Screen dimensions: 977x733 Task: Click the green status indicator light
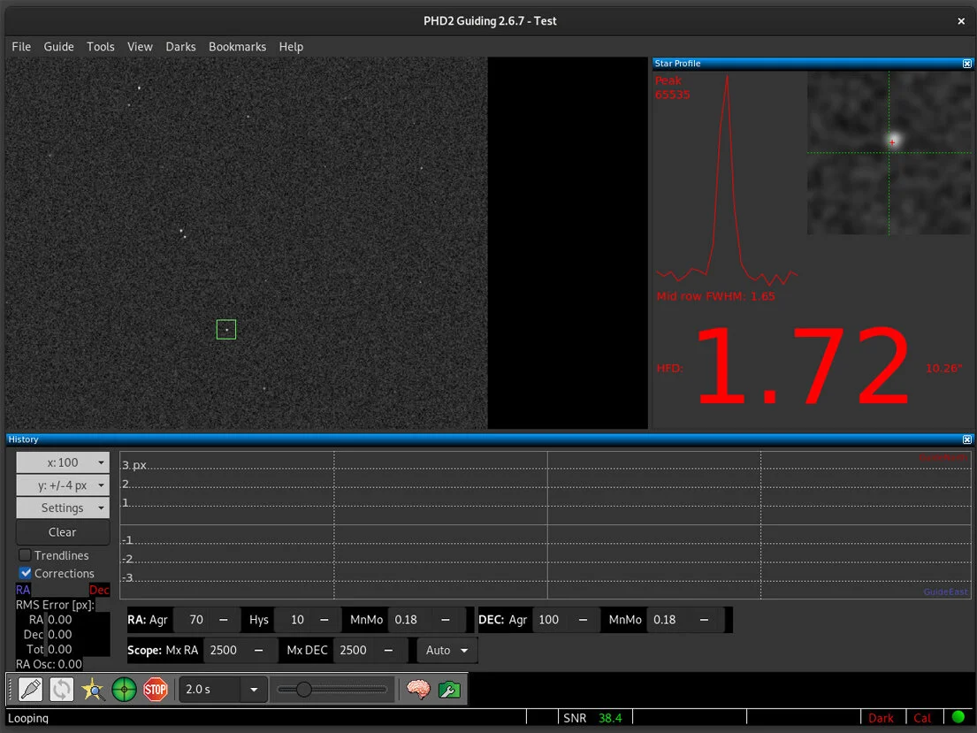pos(958,717)
